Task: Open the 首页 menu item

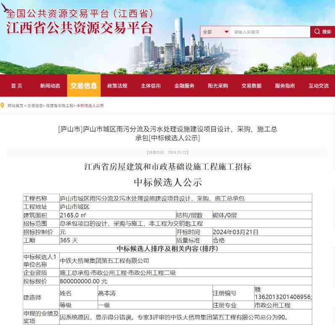Action: (17, 86)
